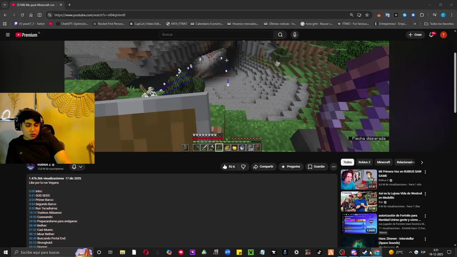Open more actions ellipsis under video
This screenshot has height=257, width=457.
click(x=333, y=167)
